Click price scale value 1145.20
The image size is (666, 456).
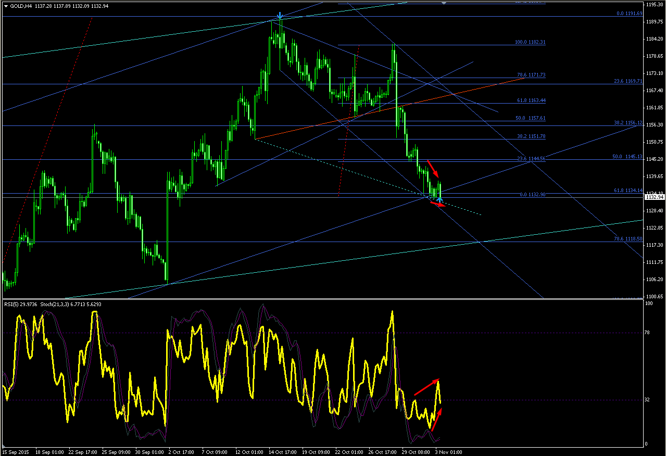pyautogui.click(x=655, y=159)
